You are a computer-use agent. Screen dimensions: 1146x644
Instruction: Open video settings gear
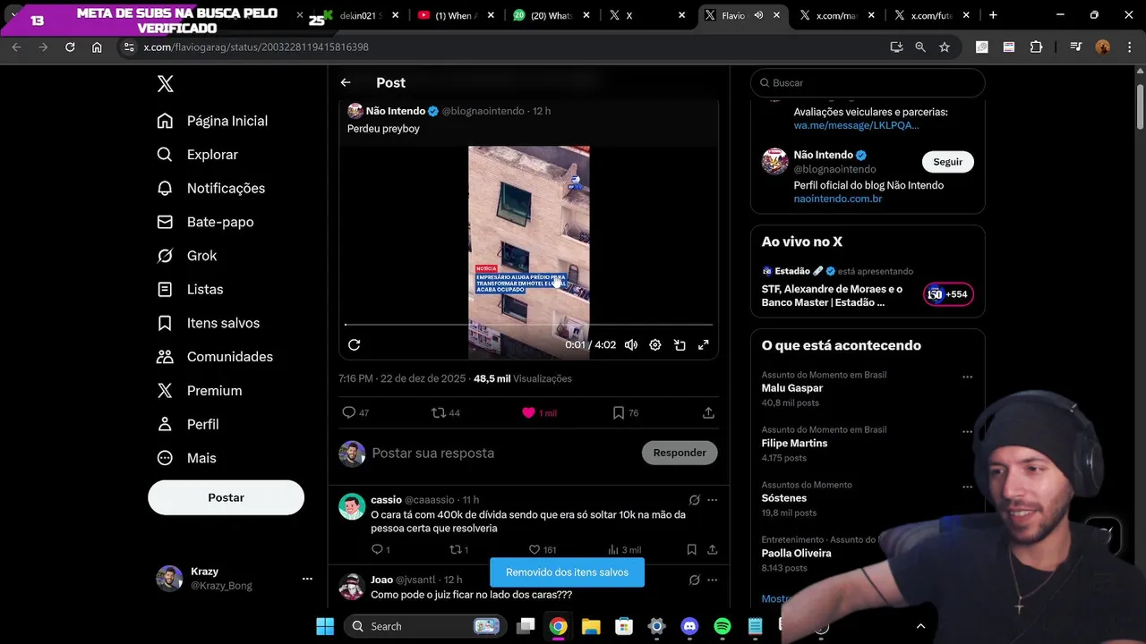655,344
